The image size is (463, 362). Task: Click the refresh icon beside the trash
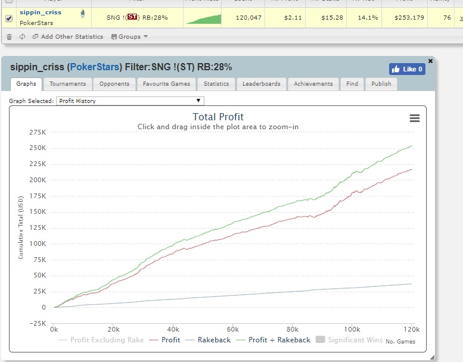pyautogui.click(x=22, y=36)
